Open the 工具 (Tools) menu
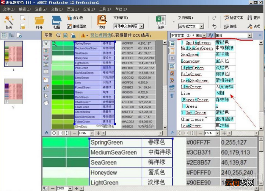 [105, 9]
